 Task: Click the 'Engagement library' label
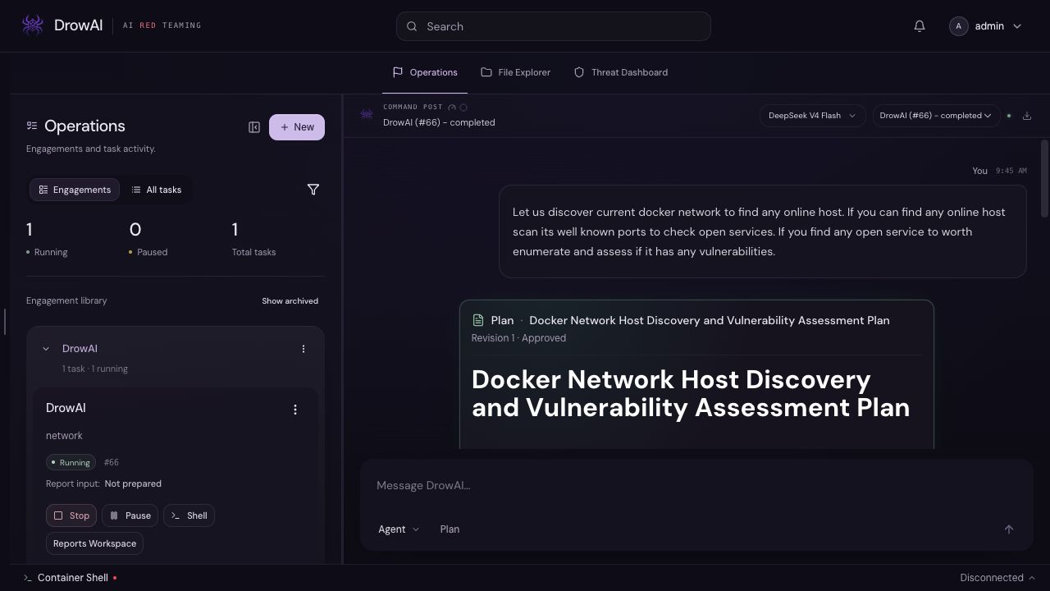click(x=66, y=301)
